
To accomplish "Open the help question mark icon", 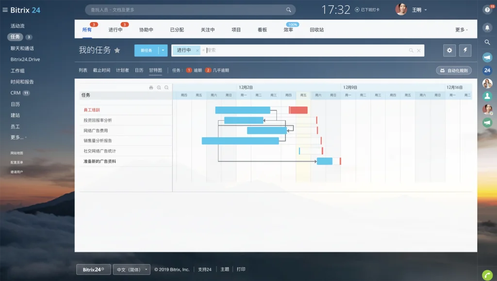I will pyautogui.click(x=487, y=10).
